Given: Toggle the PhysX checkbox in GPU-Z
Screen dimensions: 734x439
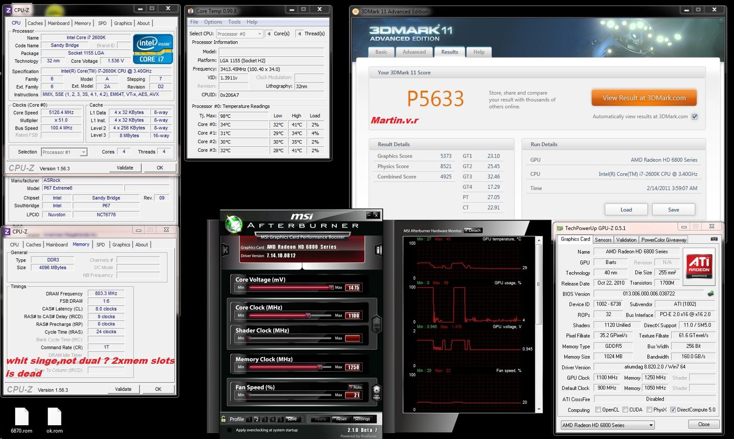Looking at the screenshot, I should click(649, 410).
